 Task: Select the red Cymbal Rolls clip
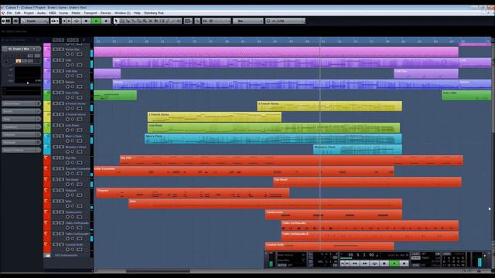point(329,246)
